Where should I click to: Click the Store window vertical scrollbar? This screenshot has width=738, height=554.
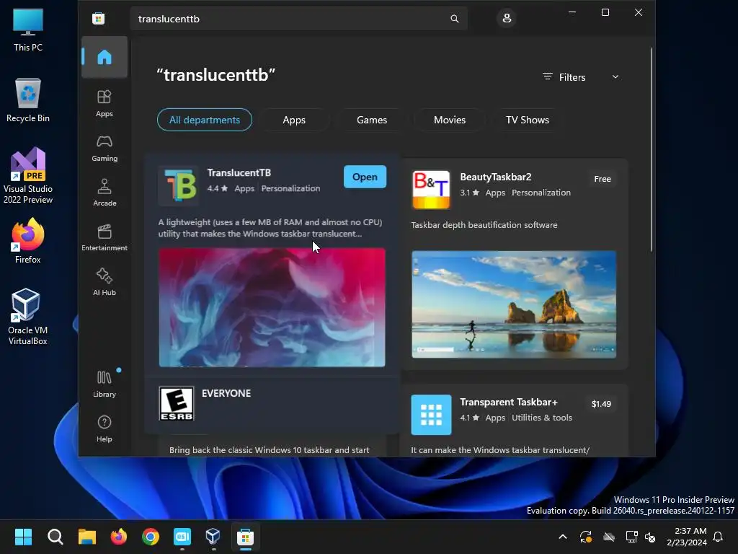click(652, 149)
